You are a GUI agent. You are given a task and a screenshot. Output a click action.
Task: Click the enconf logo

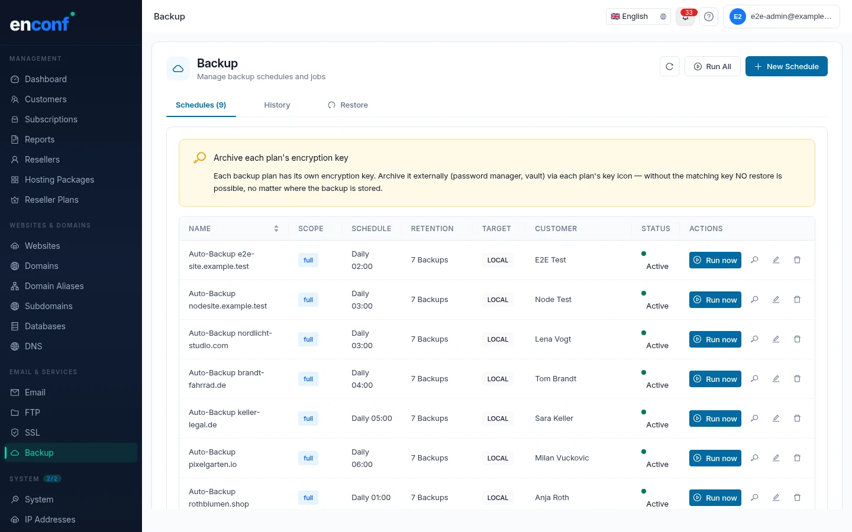coord(42,22)
